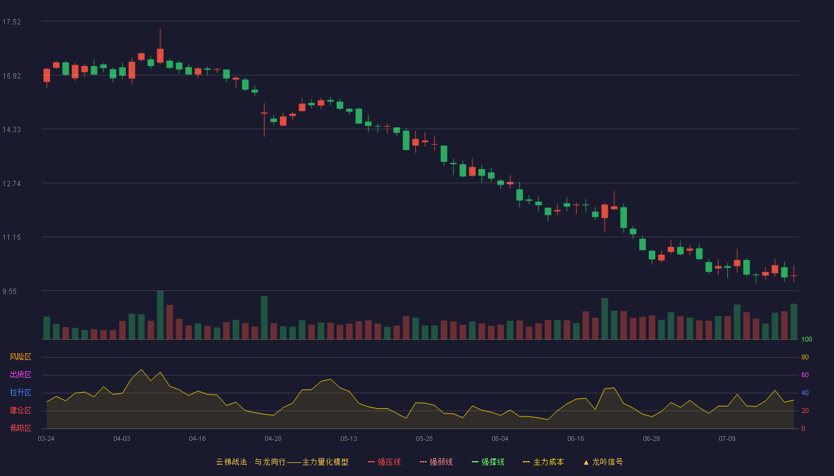Select the 建仓区 zone label

20,411
